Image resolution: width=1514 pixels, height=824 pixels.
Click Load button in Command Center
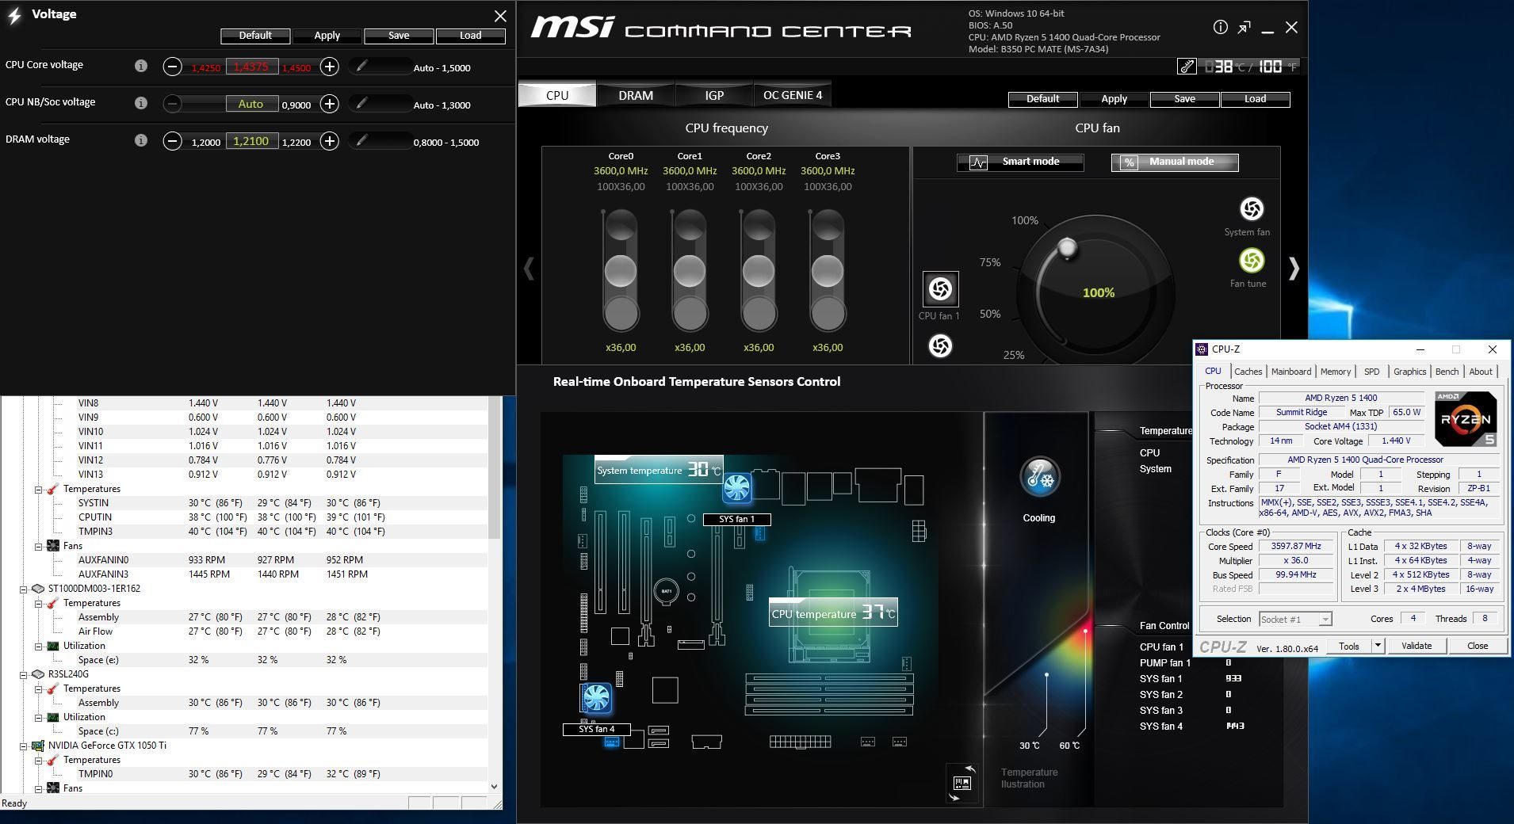(x=1255, y=99)
